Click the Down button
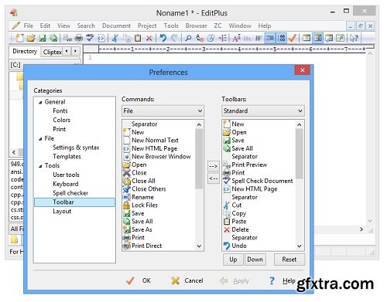 tap(255, 260)
